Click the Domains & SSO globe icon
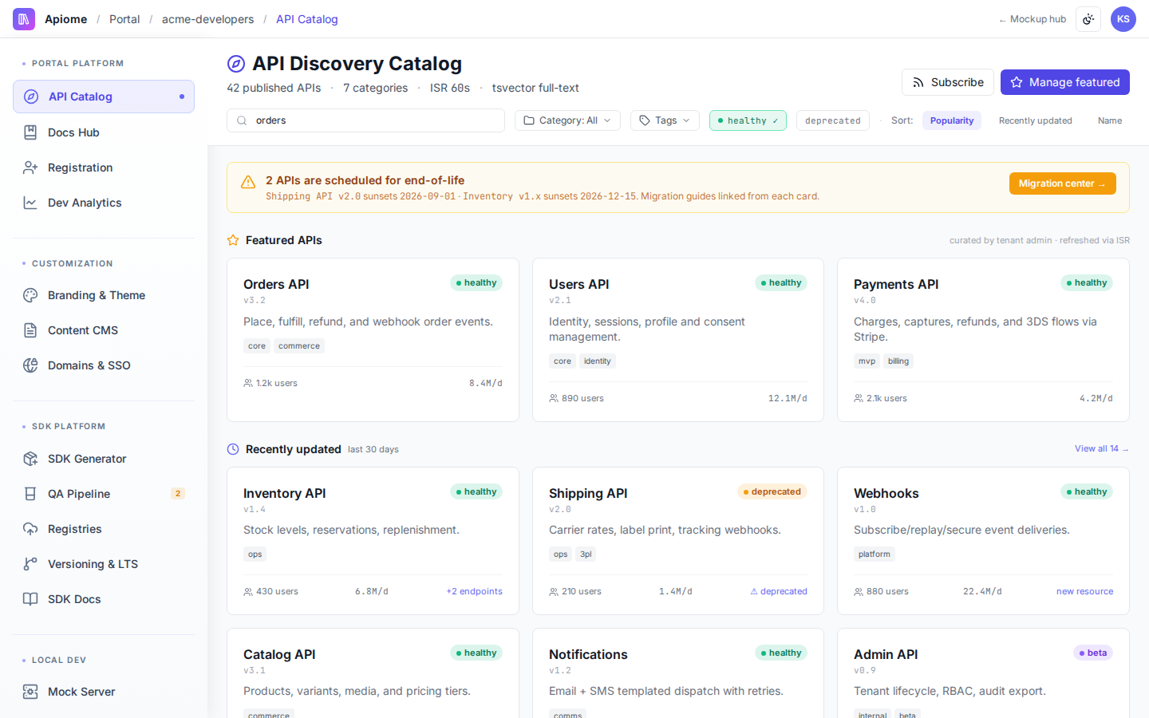Screen dimensions: 1149x718 point(30,365)
